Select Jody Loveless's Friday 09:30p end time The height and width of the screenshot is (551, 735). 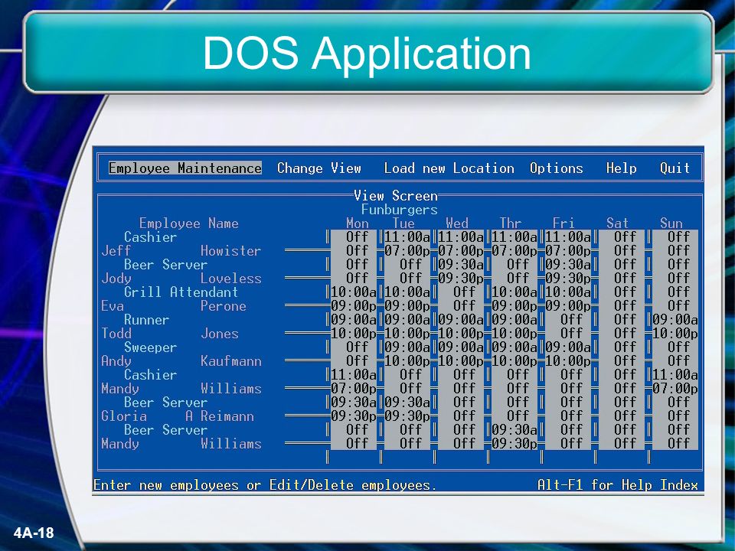567,279
